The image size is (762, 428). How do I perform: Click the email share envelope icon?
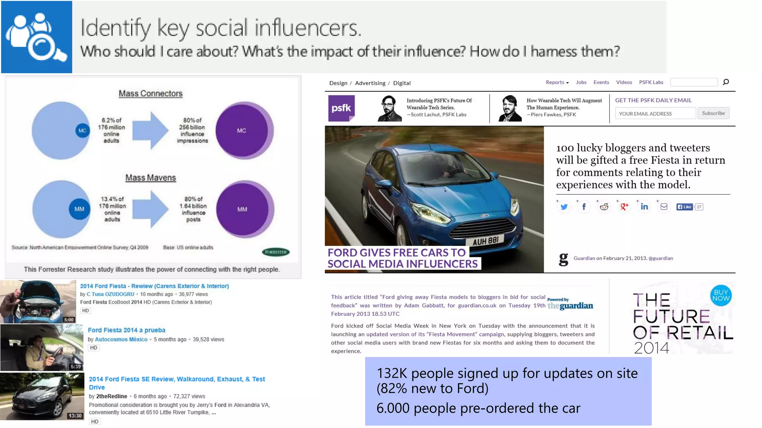[664, 207]
